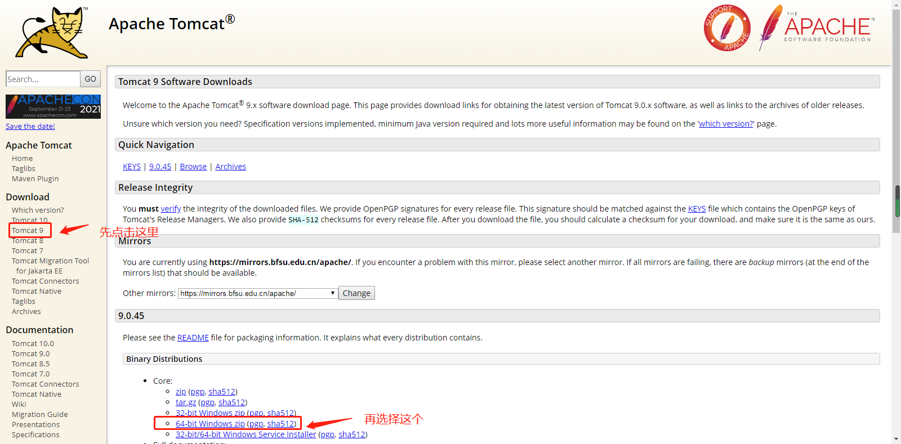The image size is (901, 444).
Task: Open the README file link
Action: 193,338
